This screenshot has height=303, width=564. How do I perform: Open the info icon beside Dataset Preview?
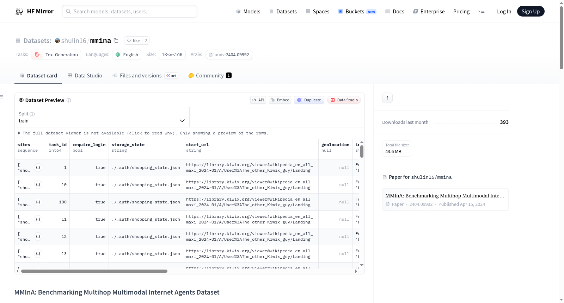[x=69, y=100]
